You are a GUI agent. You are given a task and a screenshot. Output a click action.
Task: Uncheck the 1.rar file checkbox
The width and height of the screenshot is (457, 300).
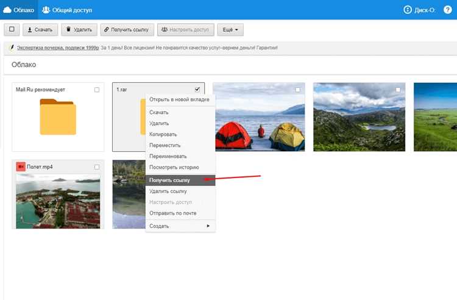(x=197, y=90)
